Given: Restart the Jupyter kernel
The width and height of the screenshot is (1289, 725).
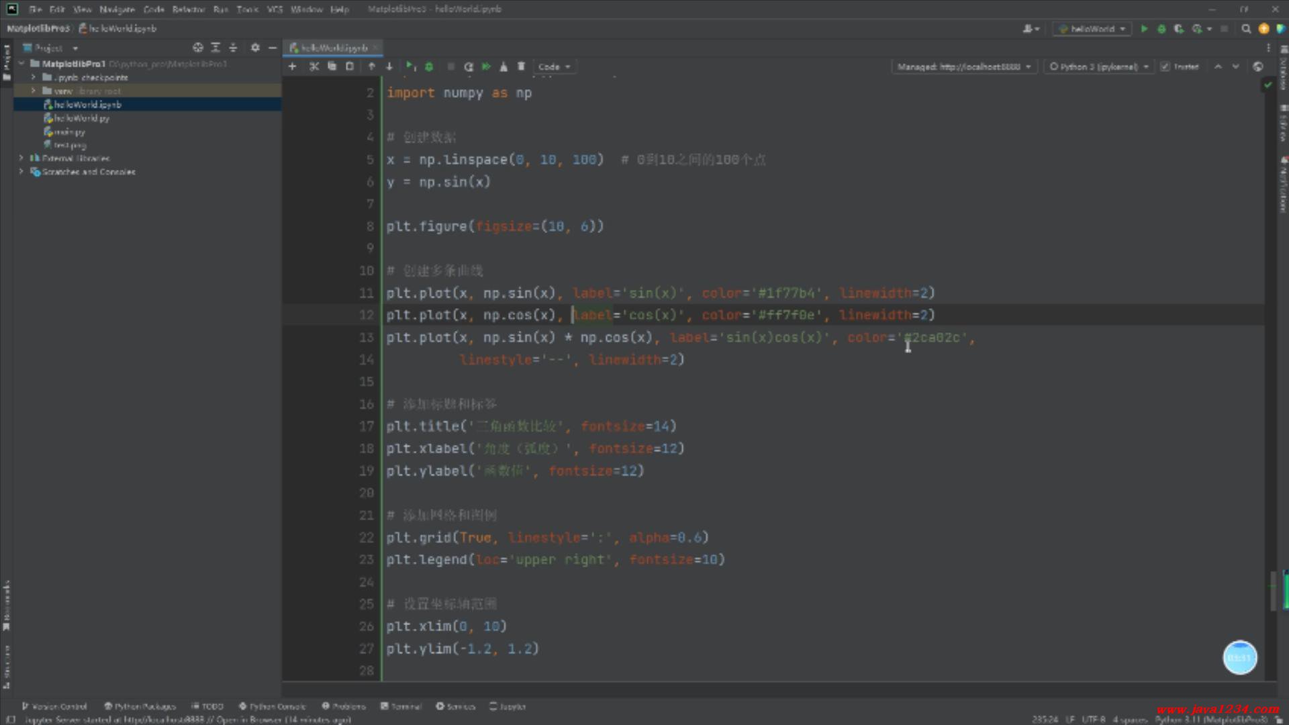Looking at the screenshot, I should point(469,66).
